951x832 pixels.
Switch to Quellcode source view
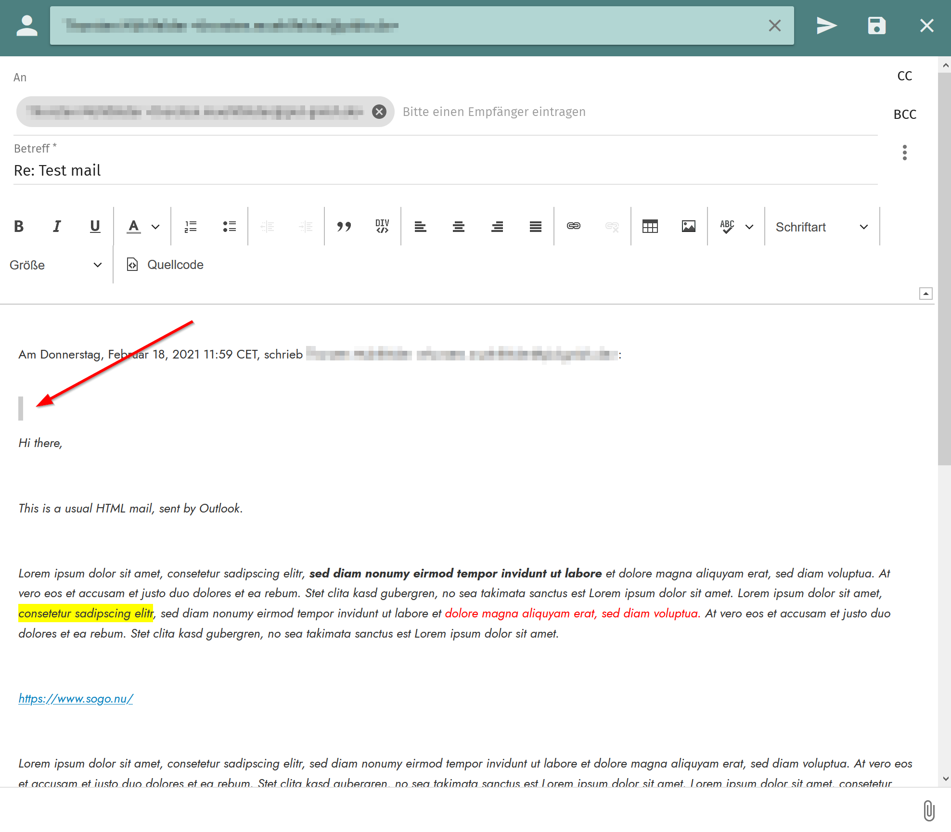tap(165, 265)
